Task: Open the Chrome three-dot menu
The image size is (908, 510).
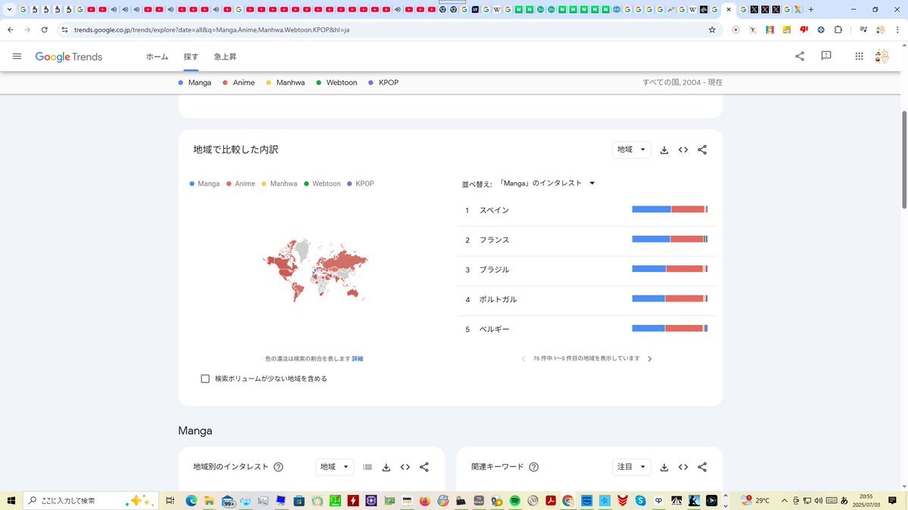Action: coord(897,29)
